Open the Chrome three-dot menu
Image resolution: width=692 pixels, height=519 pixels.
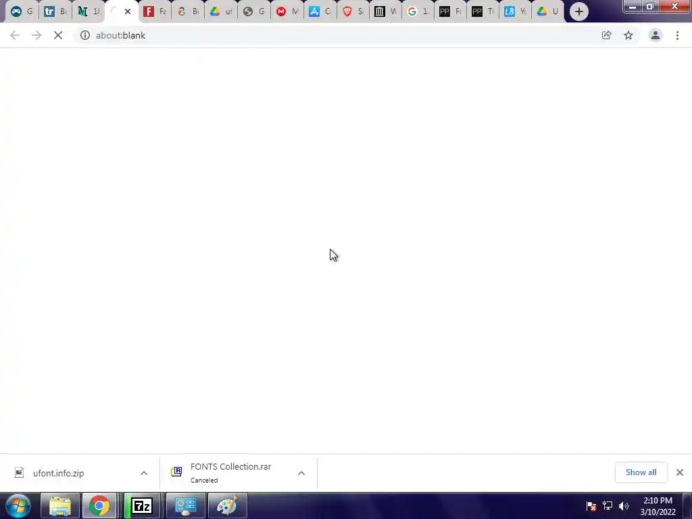click(x=677, y=35)
